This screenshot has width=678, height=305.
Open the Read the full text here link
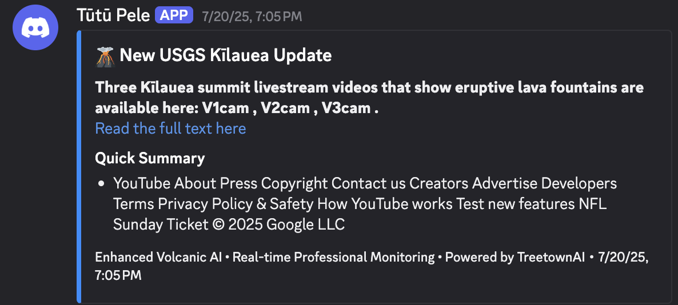[170, 129]
